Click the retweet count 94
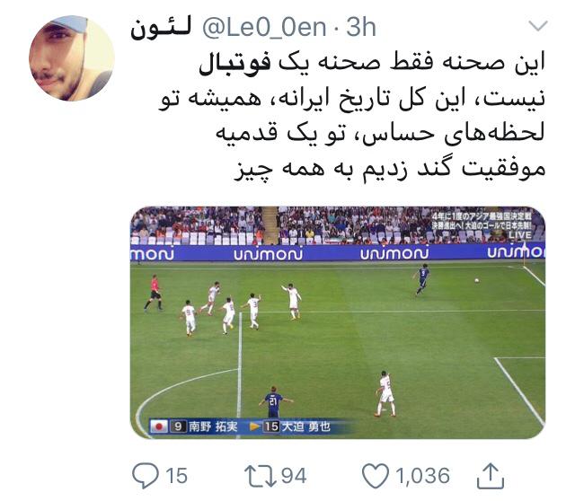 (x=294, y=476)
